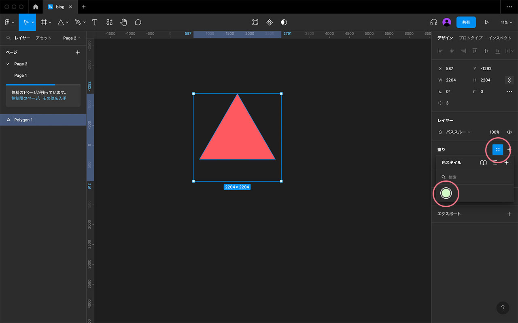Viewport: 518px width, 323px height.
Task: Click the help question mark button
Action: coord(503,308)
